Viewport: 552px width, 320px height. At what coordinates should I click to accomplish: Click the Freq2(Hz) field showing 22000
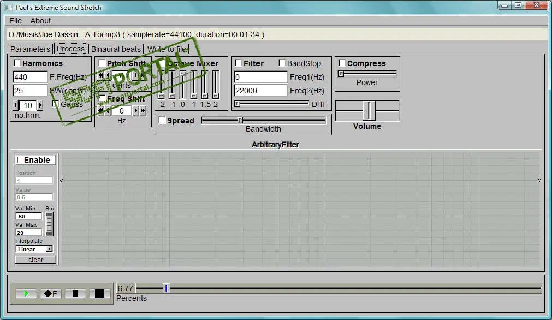pos(261,91)
